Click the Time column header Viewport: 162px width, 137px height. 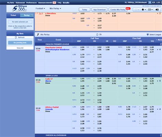40,40
